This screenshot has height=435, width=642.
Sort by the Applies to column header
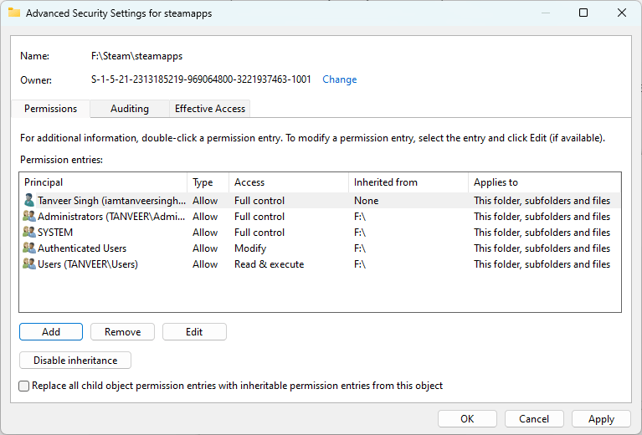pyautogui.click(x=545, y=182)
